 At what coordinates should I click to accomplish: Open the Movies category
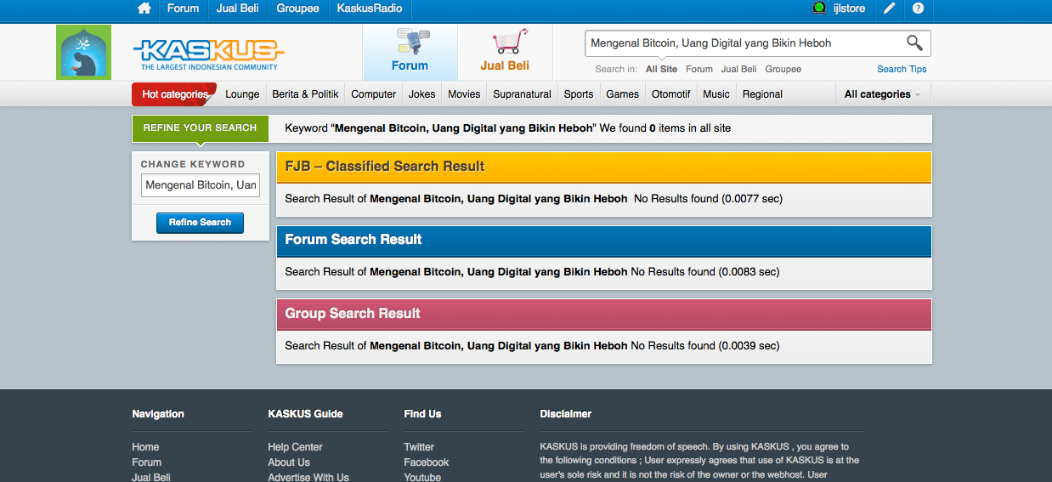tap(464, 94)
